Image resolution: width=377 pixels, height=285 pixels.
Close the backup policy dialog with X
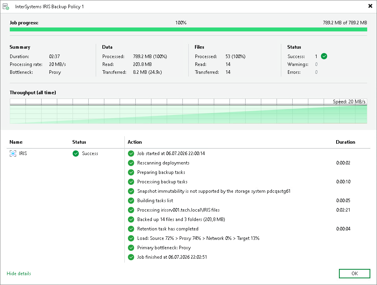click(x=370, y=6)
